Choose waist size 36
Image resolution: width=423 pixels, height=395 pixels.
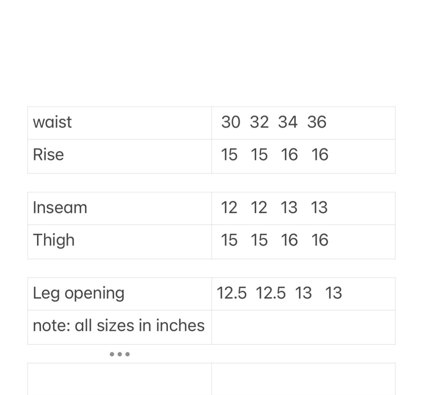[x=317, y=122]
